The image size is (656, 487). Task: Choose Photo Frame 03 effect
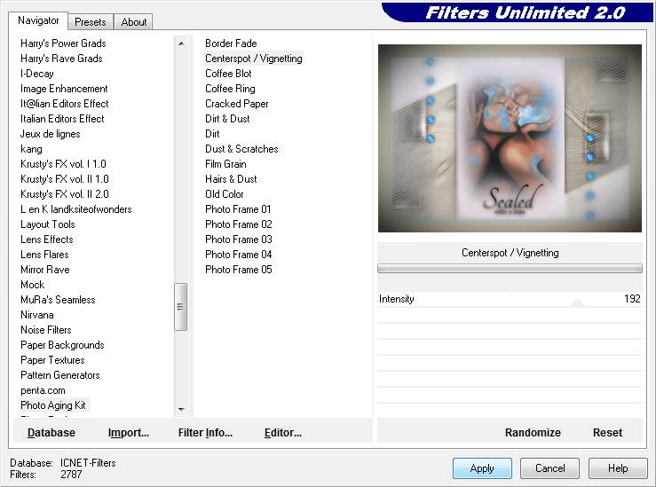coord(238,240)
